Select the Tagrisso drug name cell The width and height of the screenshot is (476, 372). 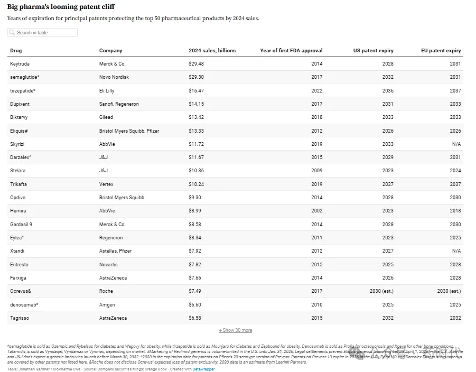click(x=20, y=318)
